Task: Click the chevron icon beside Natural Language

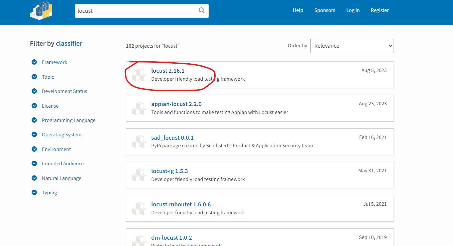Action: pos(34,178)
